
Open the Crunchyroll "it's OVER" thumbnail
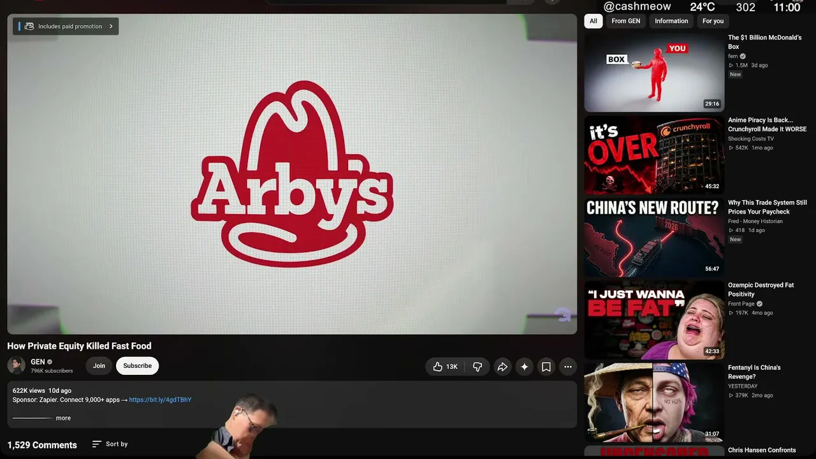tap(654, 155)
